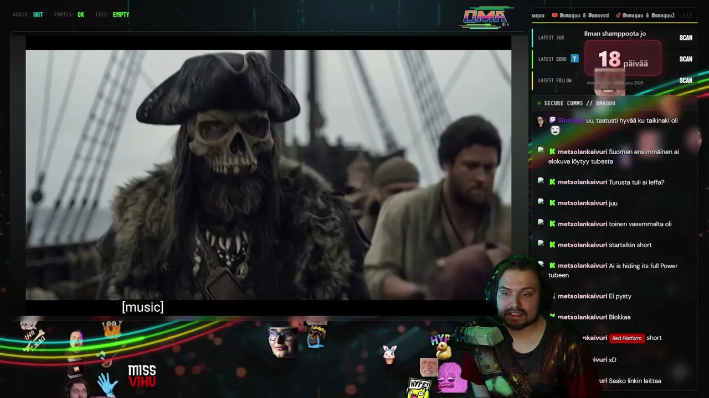
Task: Click the crying sunglasses emote
Action: tap(317, 336)
